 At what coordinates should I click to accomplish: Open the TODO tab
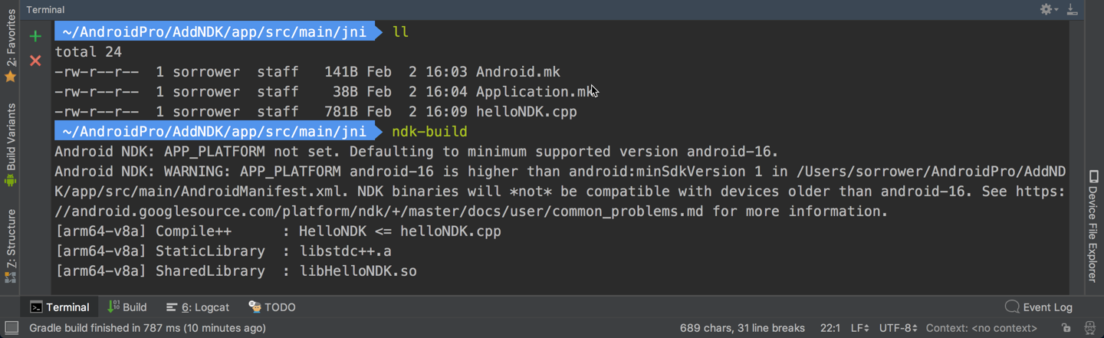[x=272, y=307]
